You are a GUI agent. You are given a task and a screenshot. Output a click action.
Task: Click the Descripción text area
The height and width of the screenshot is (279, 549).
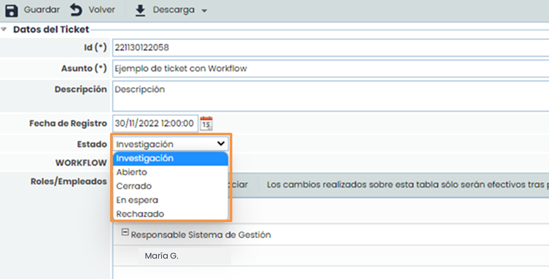pyautogui.click(x=261, y=95)
